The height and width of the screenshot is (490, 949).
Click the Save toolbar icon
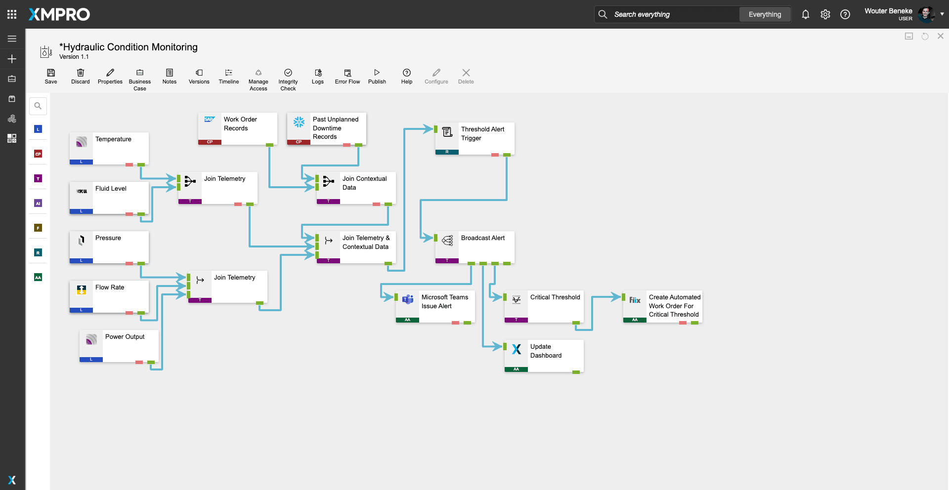(51, 76)
